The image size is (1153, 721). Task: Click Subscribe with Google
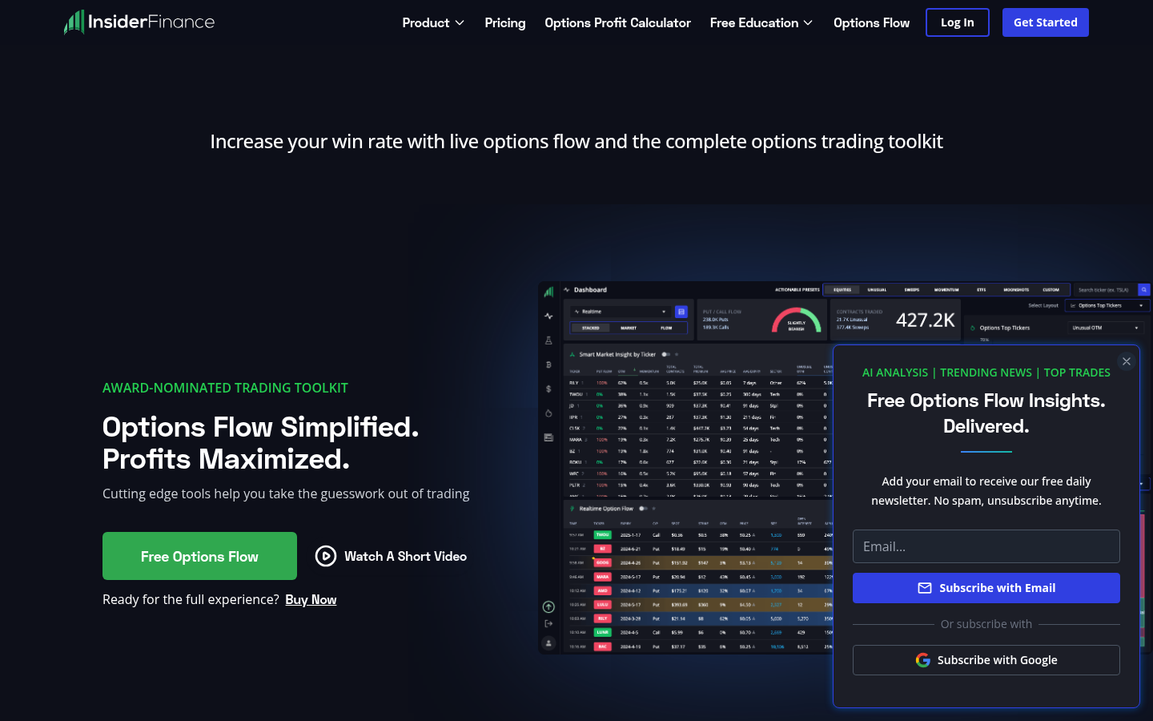pyautogui.click(x=986, y=660)
